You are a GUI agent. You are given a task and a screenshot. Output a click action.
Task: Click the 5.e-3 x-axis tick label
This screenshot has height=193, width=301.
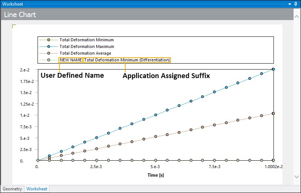click(155, 167)
